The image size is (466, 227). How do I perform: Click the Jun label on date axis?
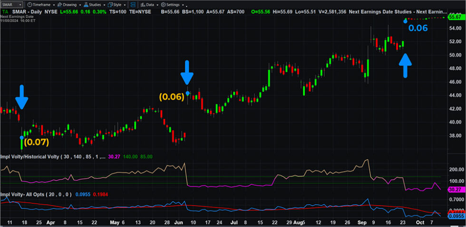[x=179, y=222]
